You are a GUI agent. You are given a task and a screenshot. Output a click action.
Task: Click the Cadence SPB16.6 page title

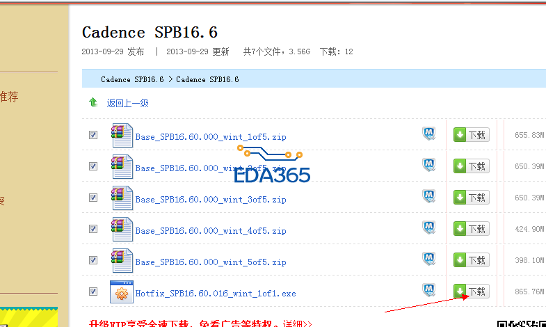(150, 33)
